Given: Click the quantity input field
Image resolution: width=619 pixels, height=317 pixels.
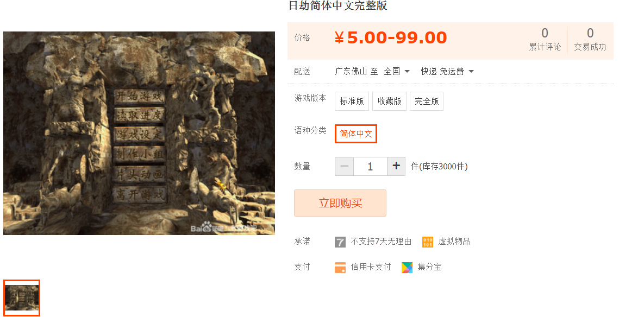Looking at the screenshot, I should tap(370, 166).
